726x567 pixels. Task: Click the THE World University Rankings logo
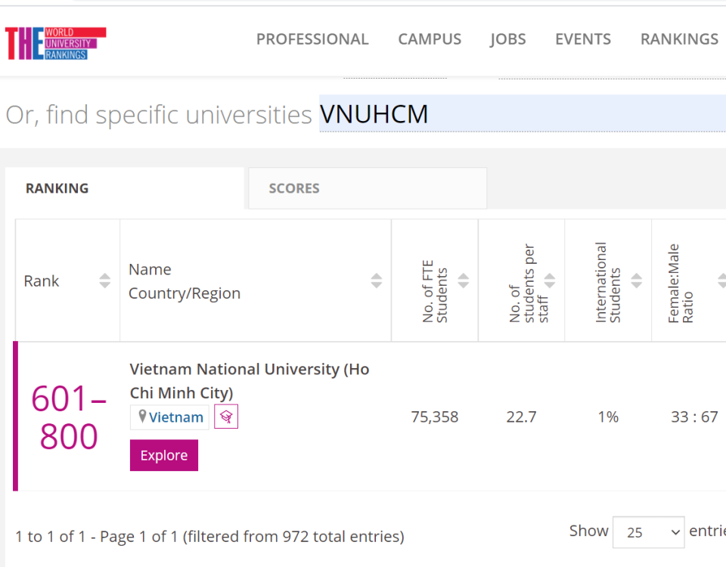click(x=55, y=44)
